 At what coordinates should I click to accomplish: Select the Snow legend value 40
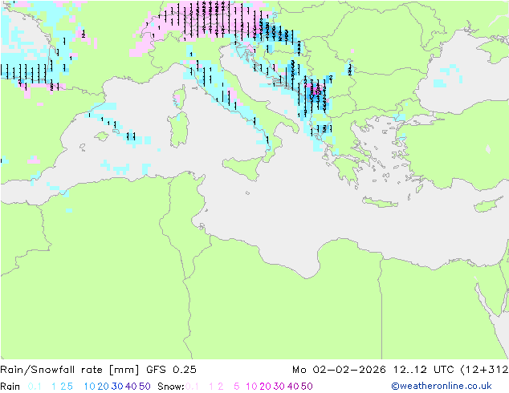(x=293, y=387)
